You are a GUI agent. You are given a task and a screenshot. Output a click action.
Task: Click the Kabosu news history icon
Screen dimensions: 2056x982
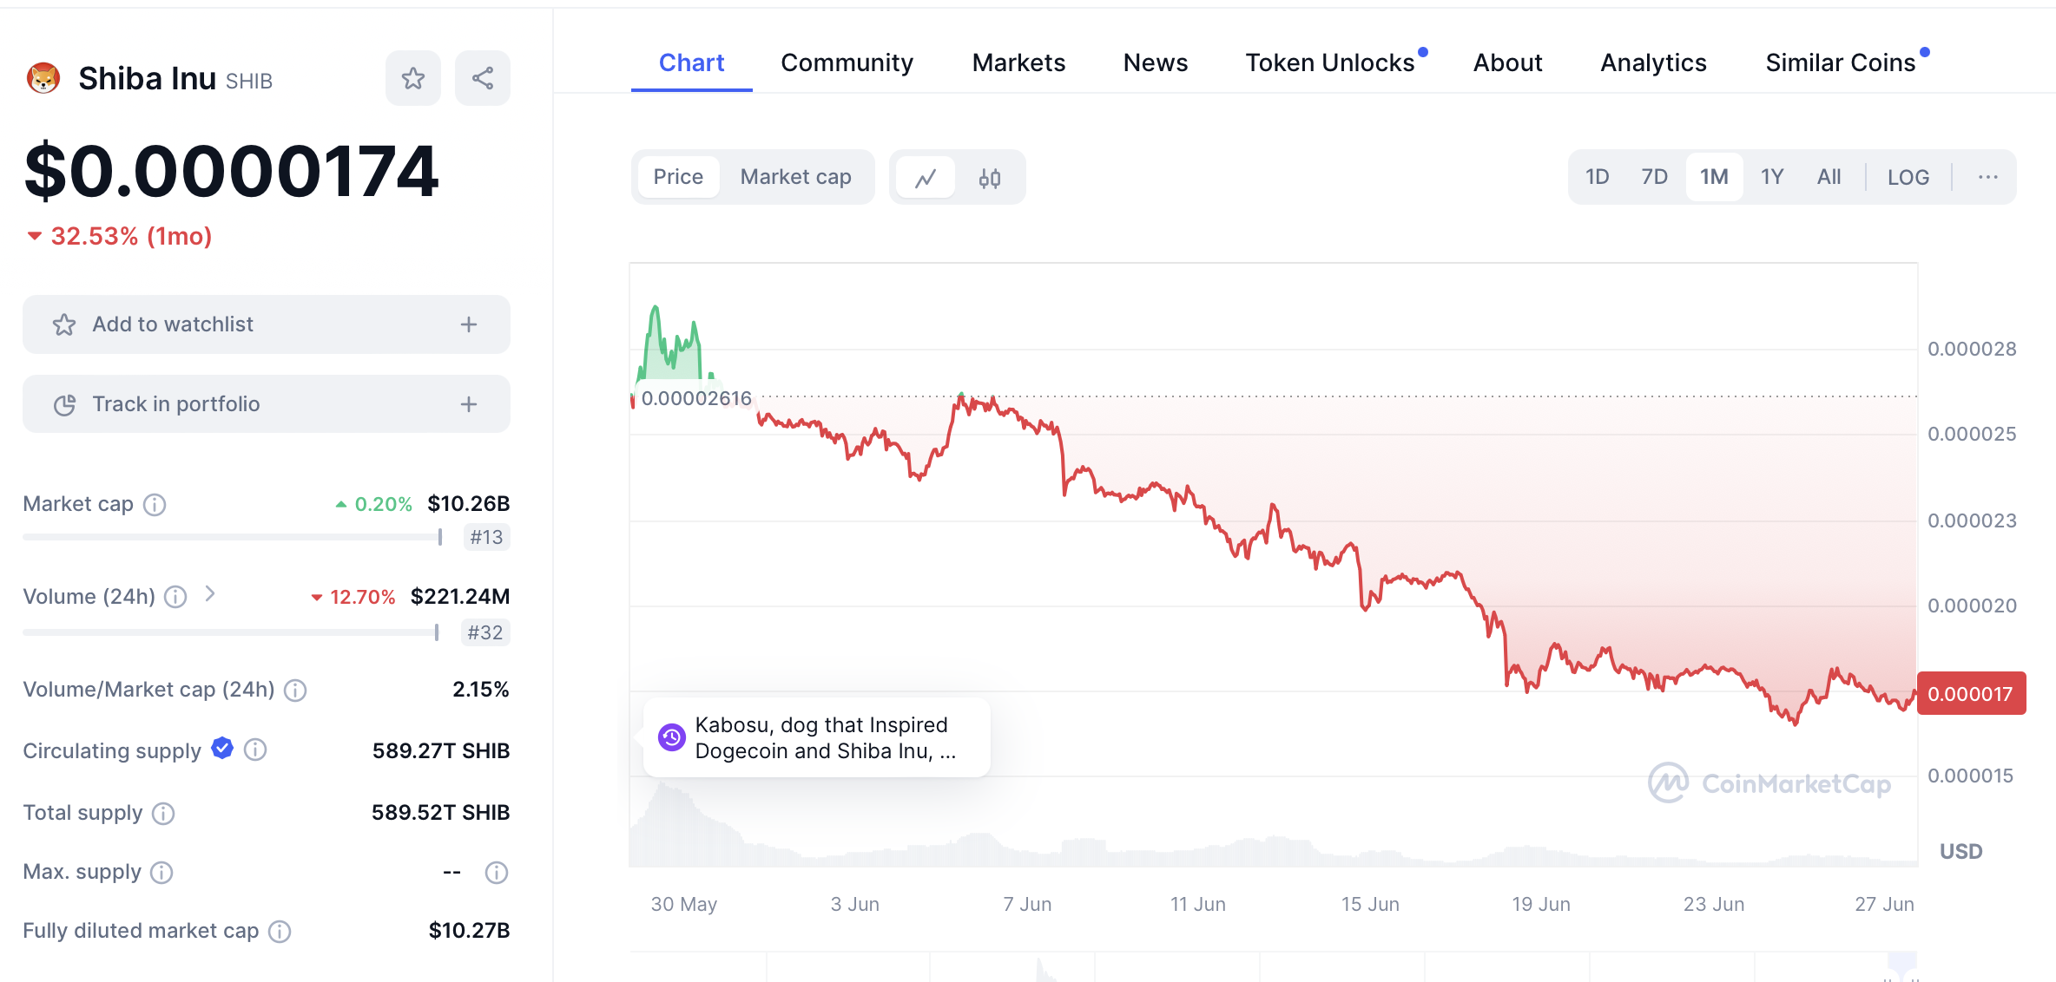(671, 737)
